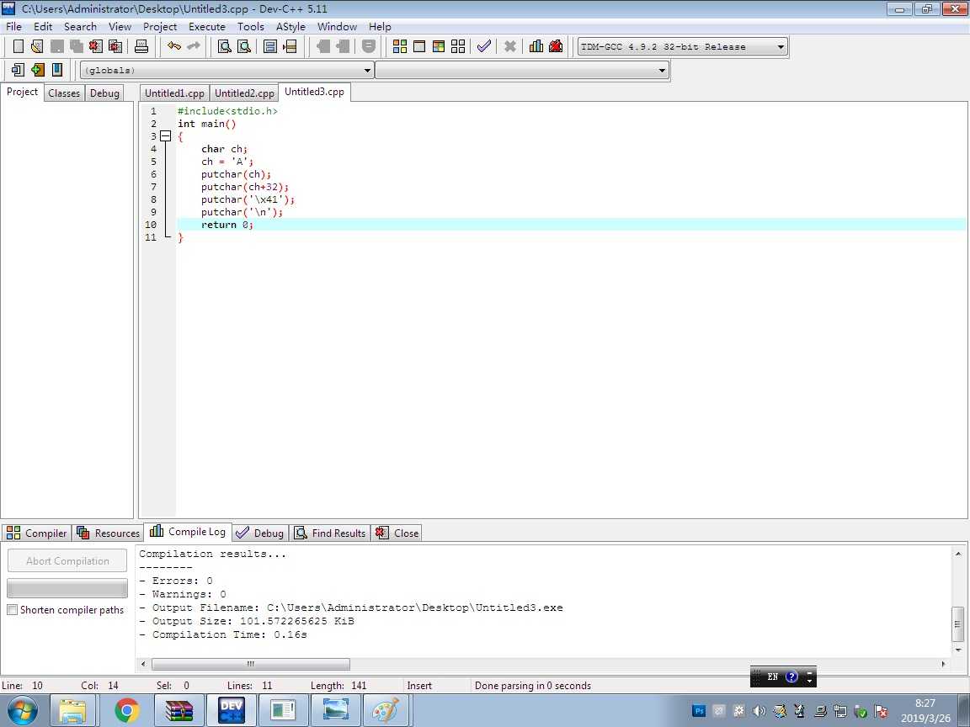The image size is (970, 727).
Task: Open WinRAR from the taskbar
Action: pos(179,711)
